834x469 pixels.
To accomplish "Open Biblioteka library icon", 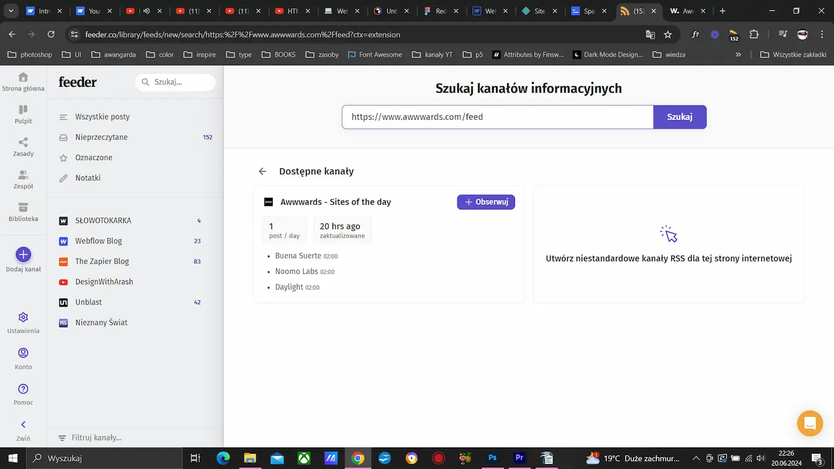I will tap(23, 212).
